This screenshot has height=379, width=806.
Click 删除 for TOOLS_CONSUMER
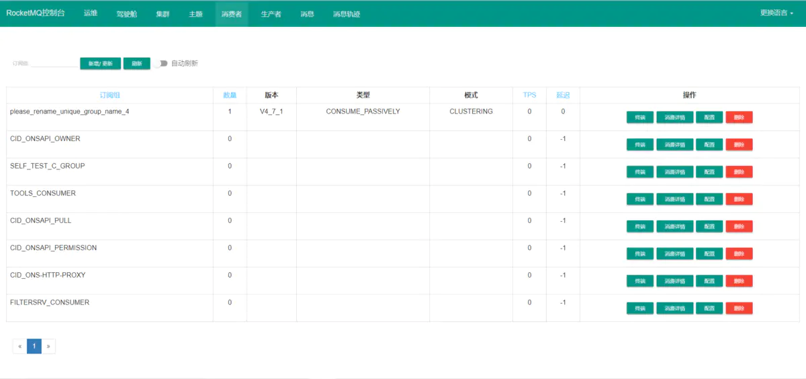tap(739, 199)
